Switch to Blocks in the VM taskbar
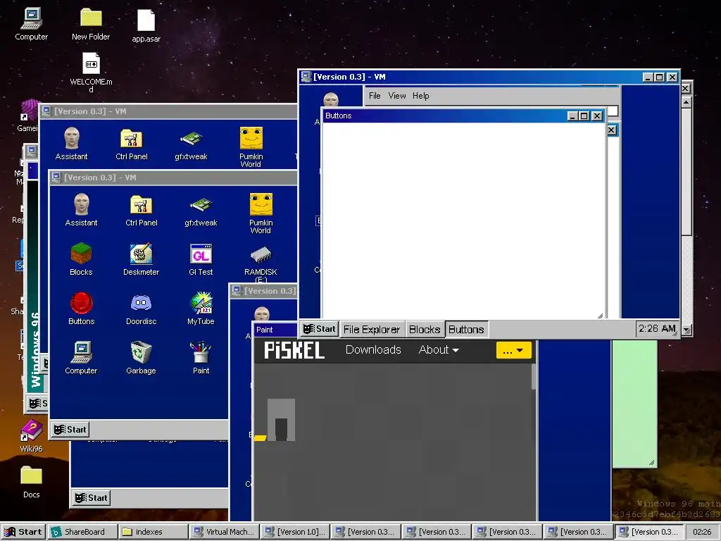This screenshot has width=721, height=541. (425, 330)
